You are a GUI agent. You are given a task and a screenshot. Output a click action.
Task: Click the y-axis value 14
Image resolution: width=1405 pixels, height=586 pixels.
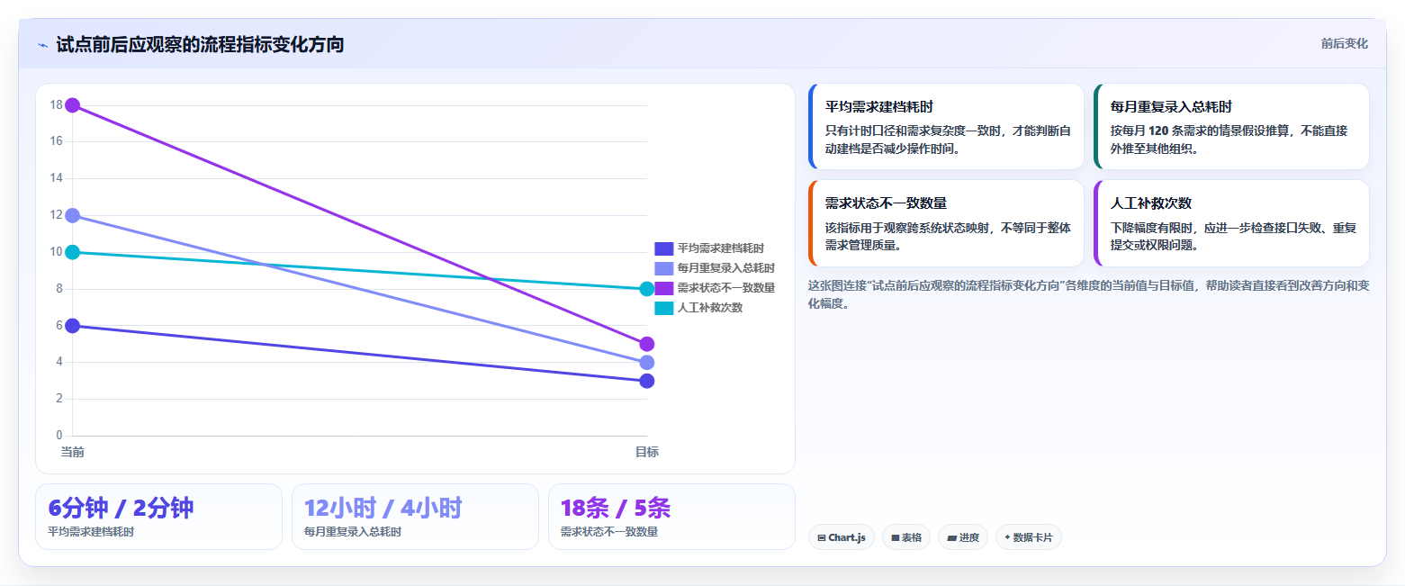click(x=56, y=178)
